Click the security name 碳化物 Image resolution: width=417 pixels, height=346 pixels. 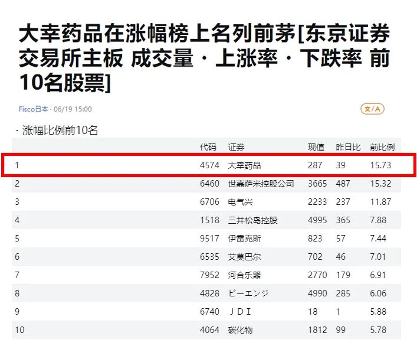click(x=240, y=330)
